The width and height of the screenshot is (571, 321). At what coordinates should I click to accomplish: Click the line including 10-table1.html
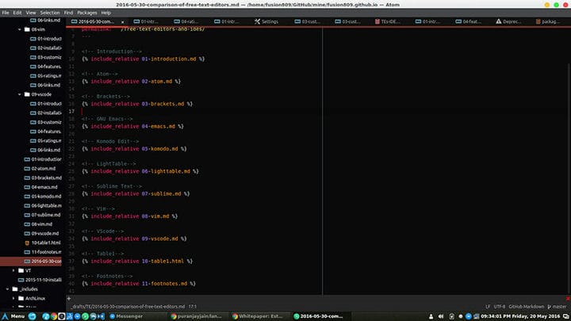pyautogui.click(x=137, y=261)
